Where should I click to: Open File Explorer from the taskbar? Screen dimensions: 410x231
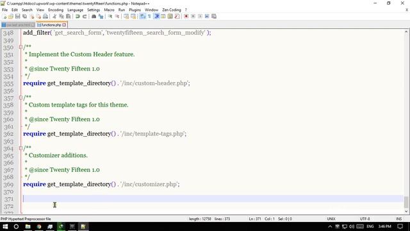28,227
